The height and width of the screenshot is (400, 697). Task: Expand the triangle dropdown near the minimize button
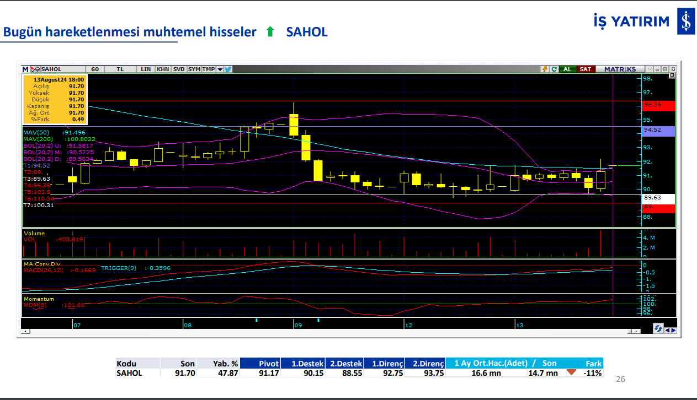tap(650, 69)
